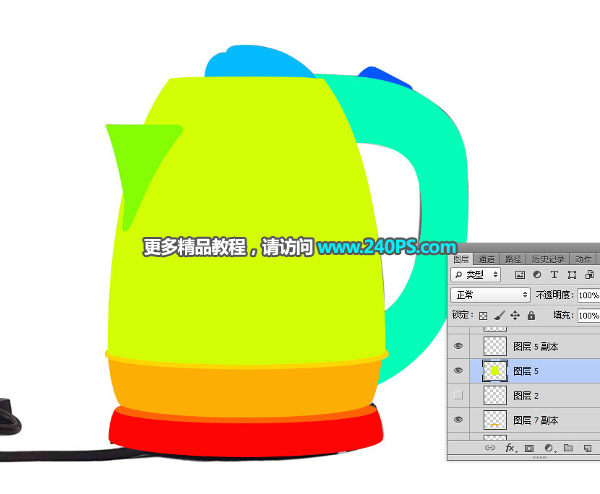Switch to the 通道 tab
Image resolution: width=600 pixels, height=494 pixels.
tap(487, 259)
